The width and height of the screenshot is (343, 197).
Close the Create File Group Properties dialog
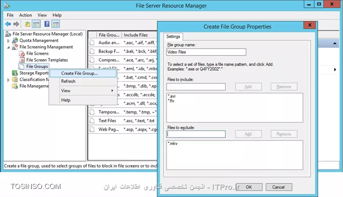310,25
